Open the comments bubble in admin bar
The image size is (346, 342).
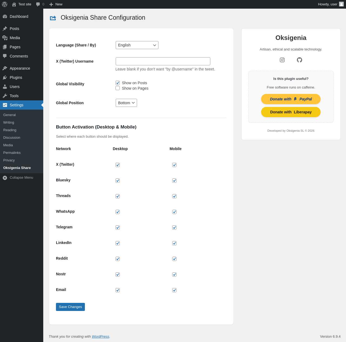pos(40,4)
